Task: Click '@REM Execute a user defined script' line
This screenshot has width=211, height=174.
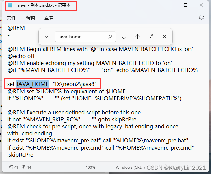Action: 74,112
